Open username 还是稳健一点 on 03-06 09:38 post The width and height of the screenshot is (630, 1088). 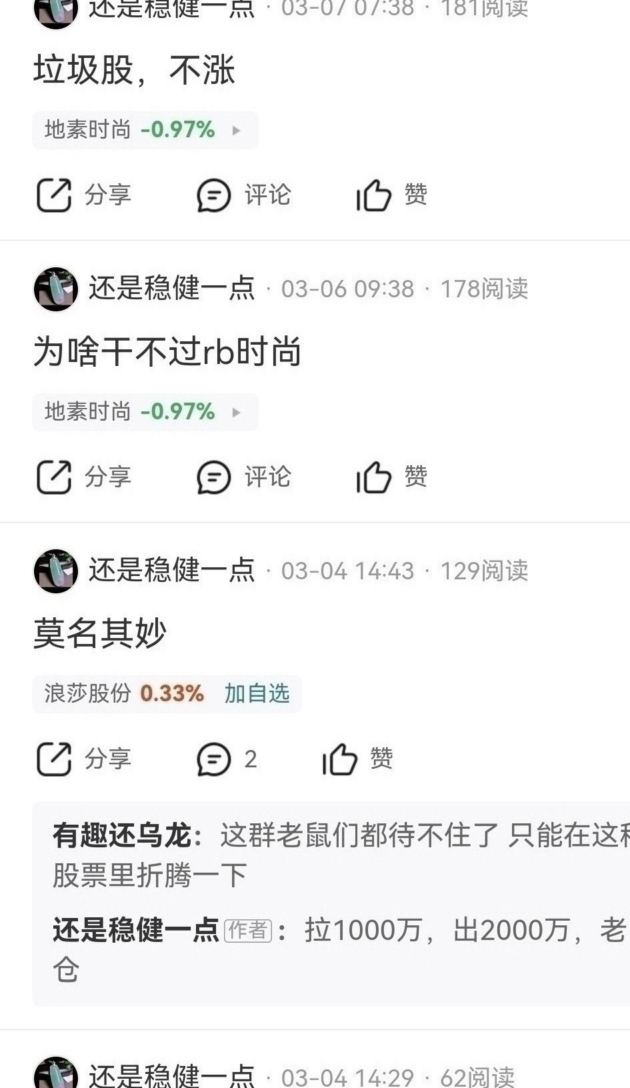(172, 289)
